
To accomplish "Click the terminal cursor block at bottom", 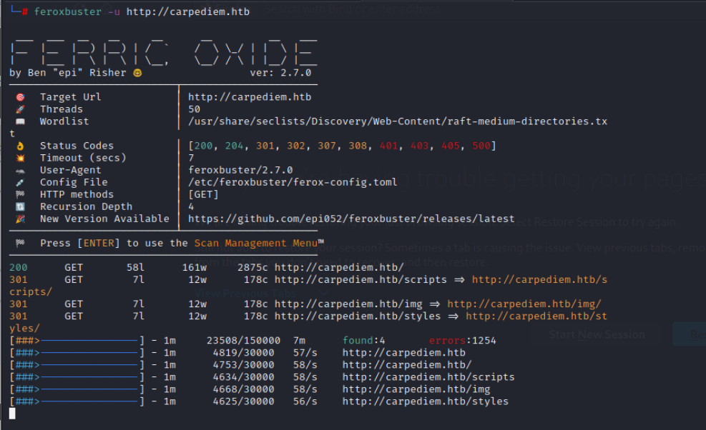I will pos(12,414).
